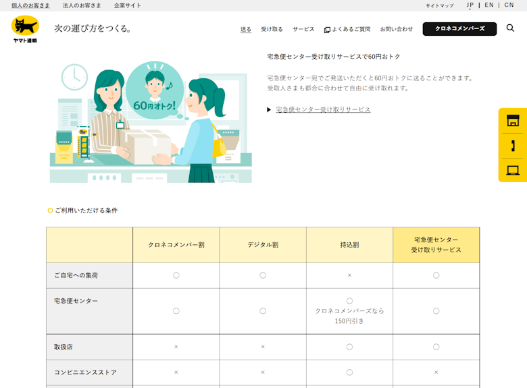Click heading 宅急便センター受け取りサービスで60円おトク
Viewport: 527px width, 388px height.
coord(334,57)
